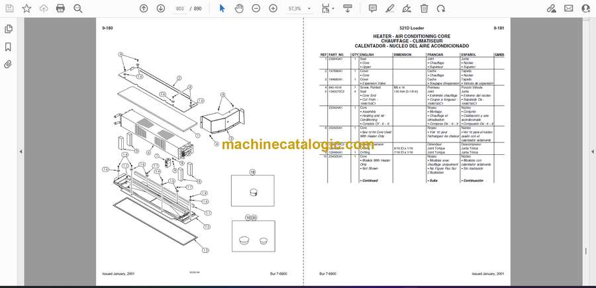Switch to the hand pan tool
This screenshot has height=288, width=596.
pos(239,9)
